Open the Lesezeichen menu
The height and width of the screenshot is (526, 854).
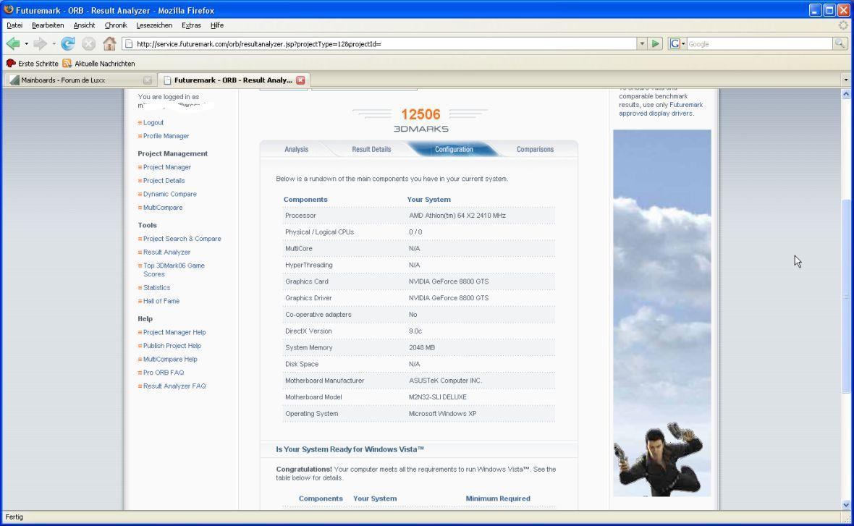(154, 25)
